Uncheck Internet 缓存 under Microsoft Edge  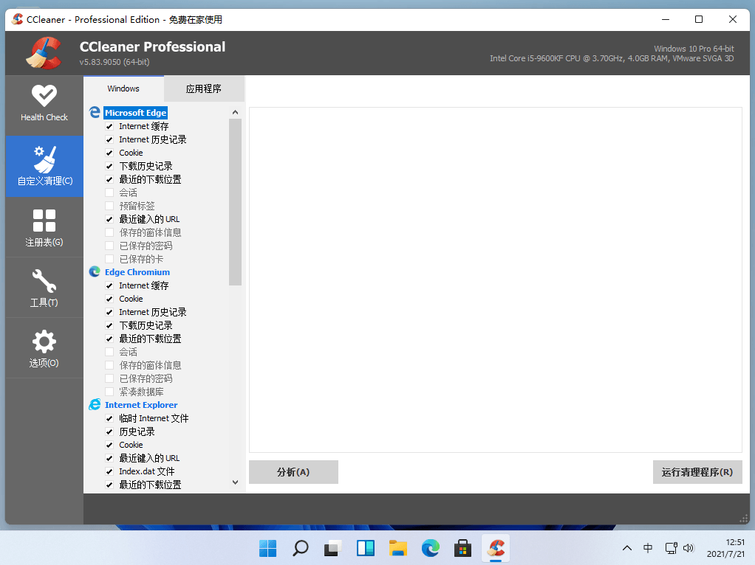pyautogui.click(x=109, y=126)
